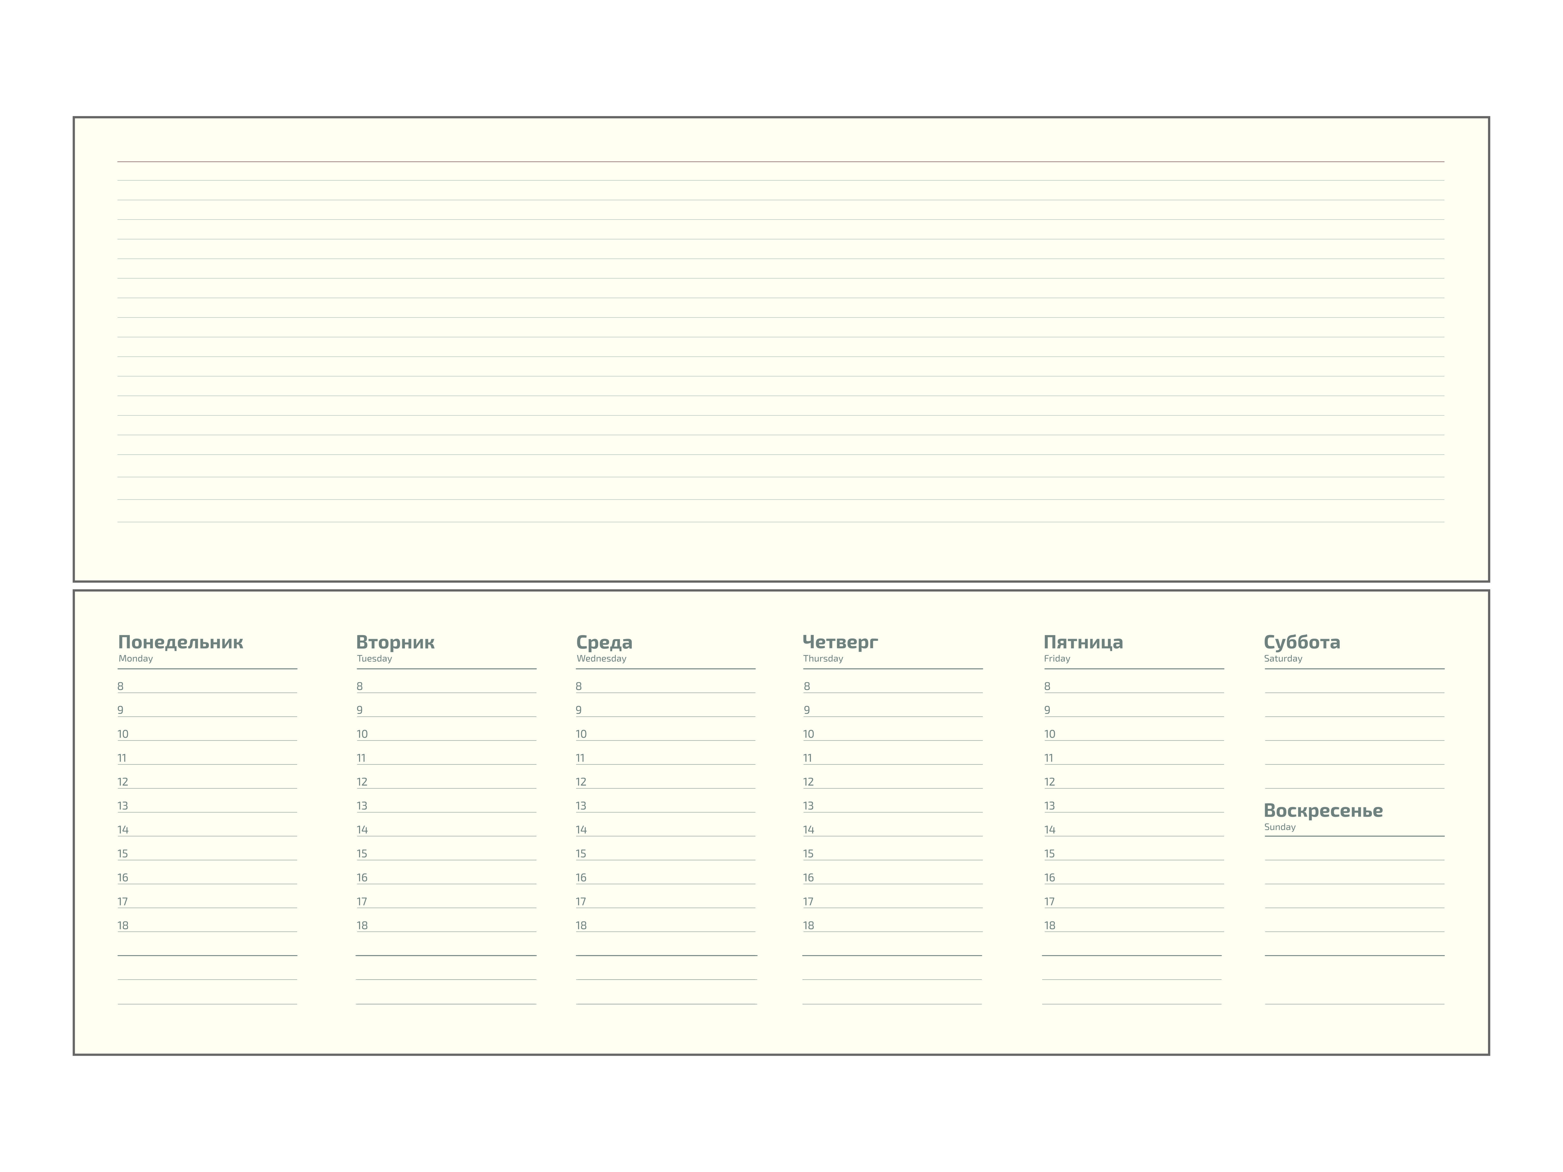Select number 9 in the Четверг column
1563x1172 pixels.
tap(807, 710)
